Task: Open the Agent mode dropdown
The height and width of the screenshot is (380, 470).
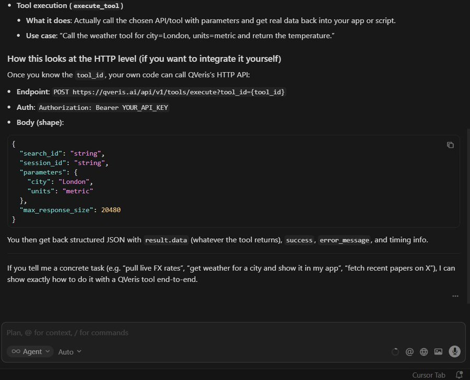Action: (x=30, y=351)
